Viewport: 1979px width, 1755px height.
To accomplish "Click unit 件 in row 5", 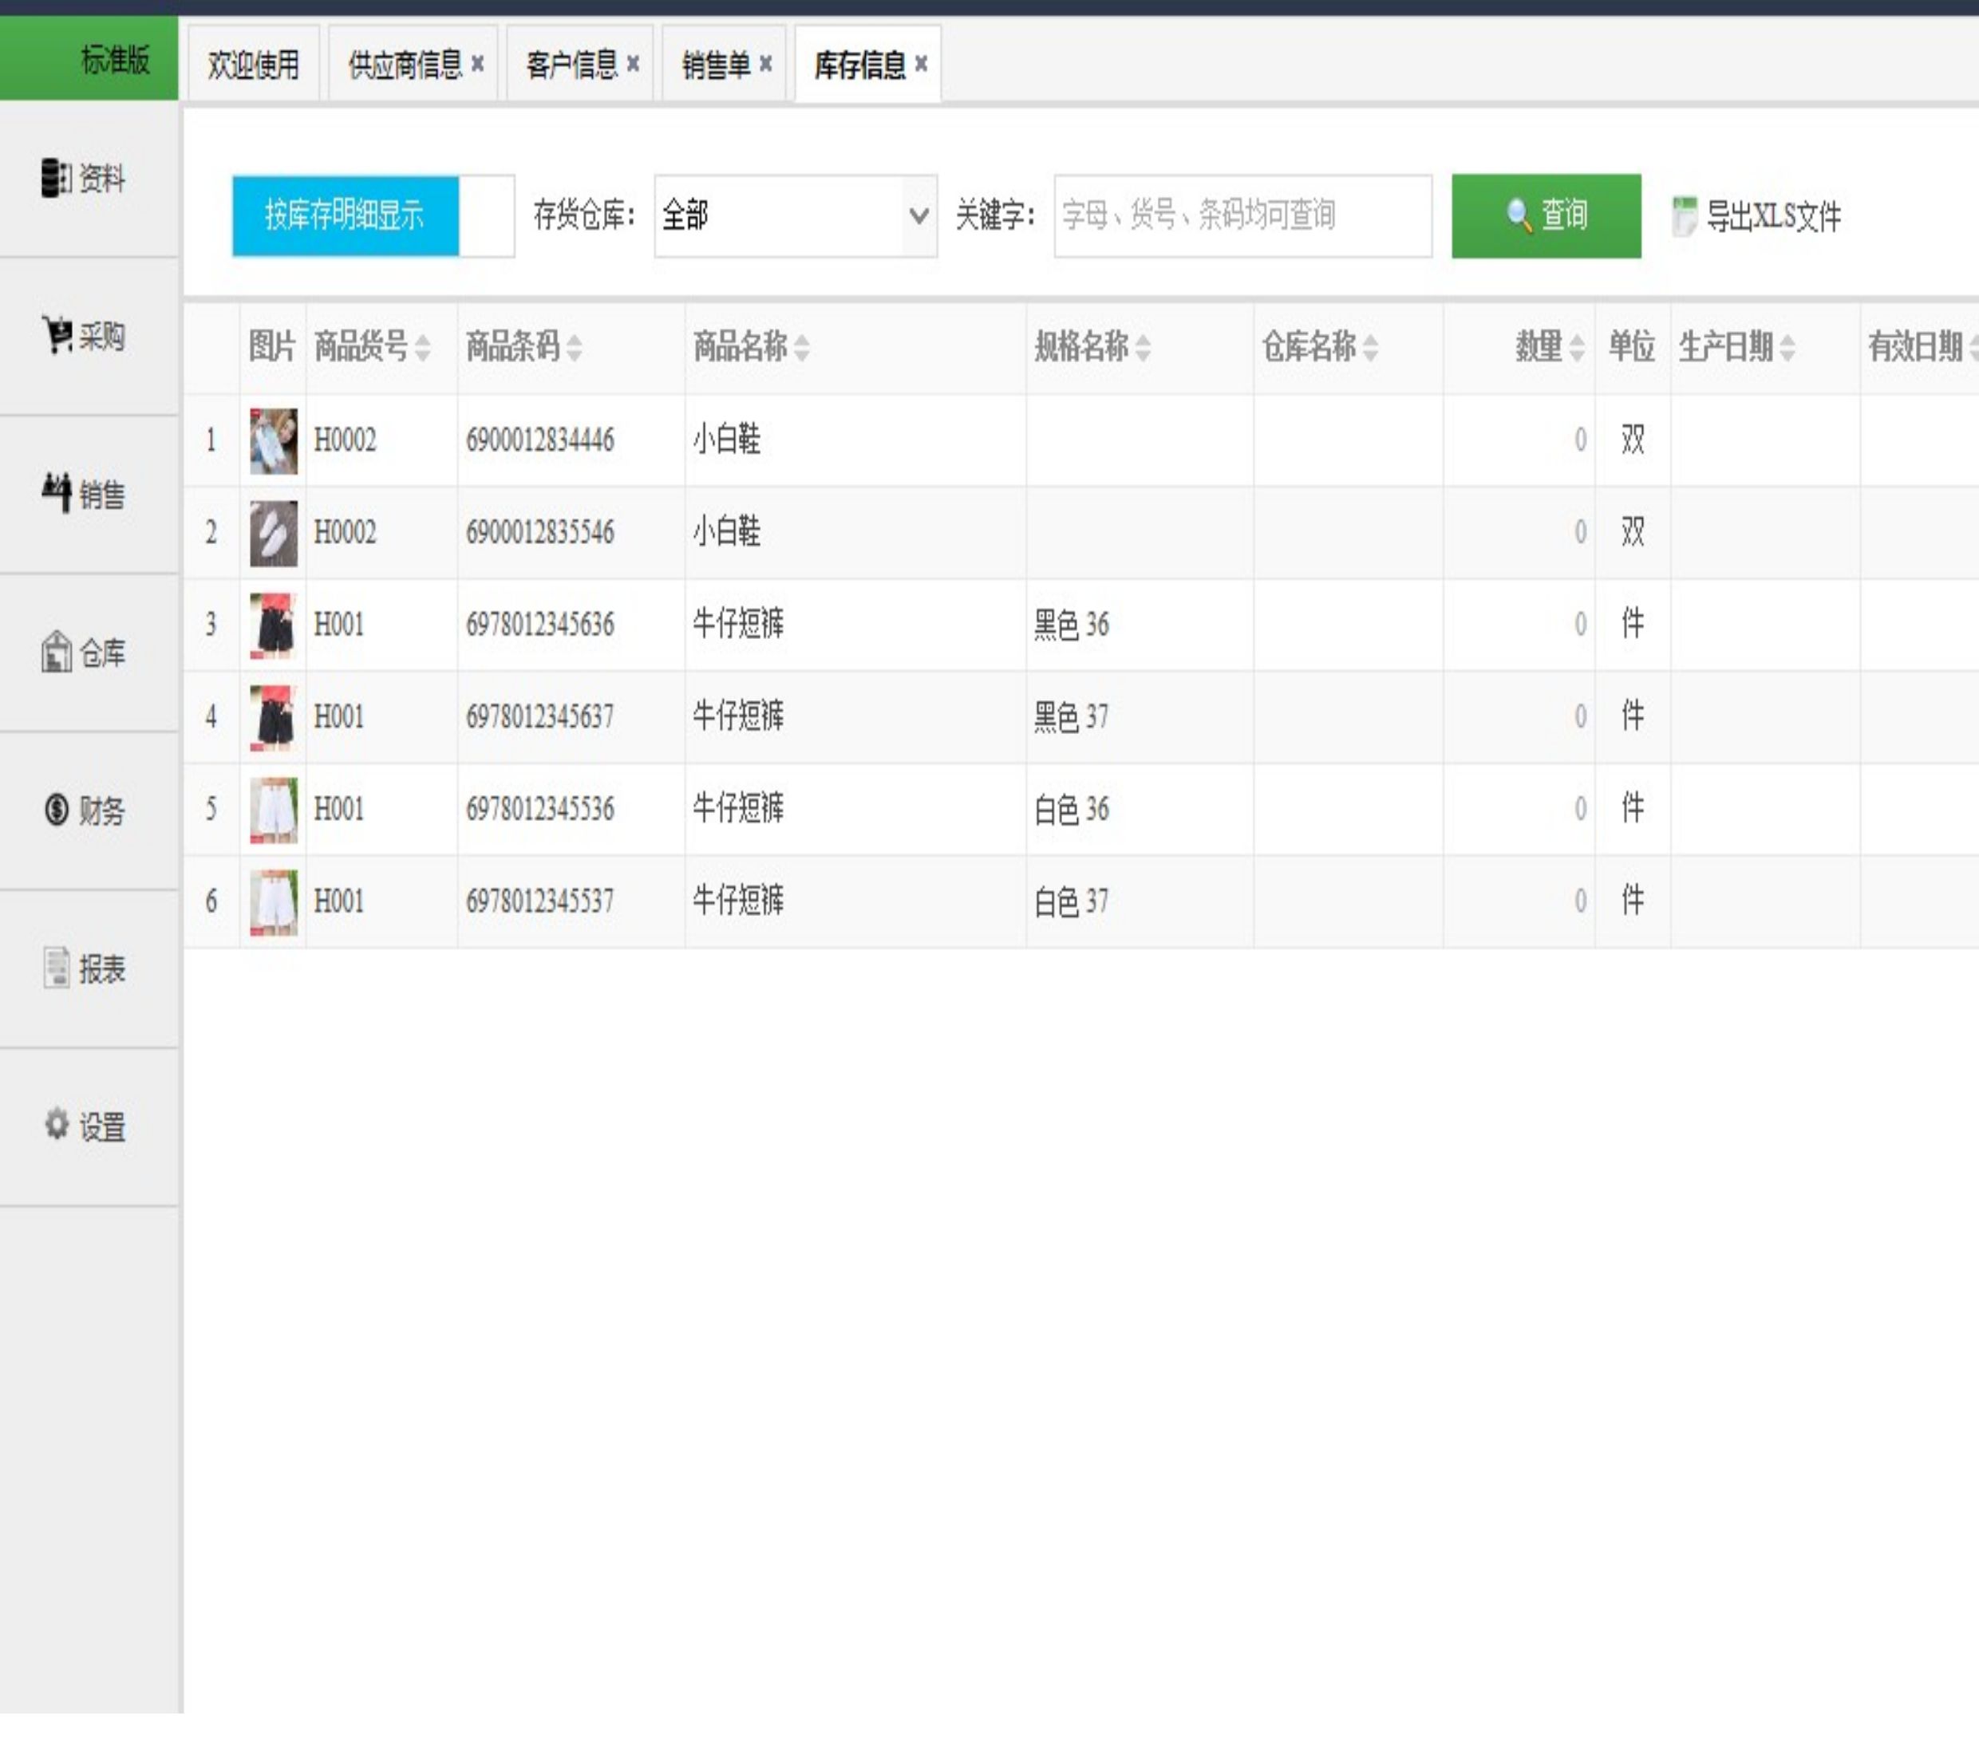I will (x=1633, y=809).
